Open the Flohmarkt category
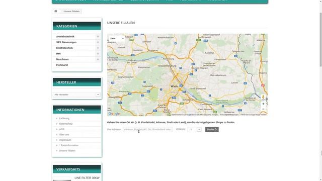Screen dimensions: 322x181 click(x=62, y=65)
